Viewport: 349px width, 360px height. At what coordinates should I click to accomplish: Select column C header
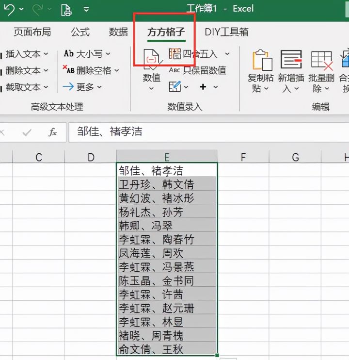[x=39, y=157]
